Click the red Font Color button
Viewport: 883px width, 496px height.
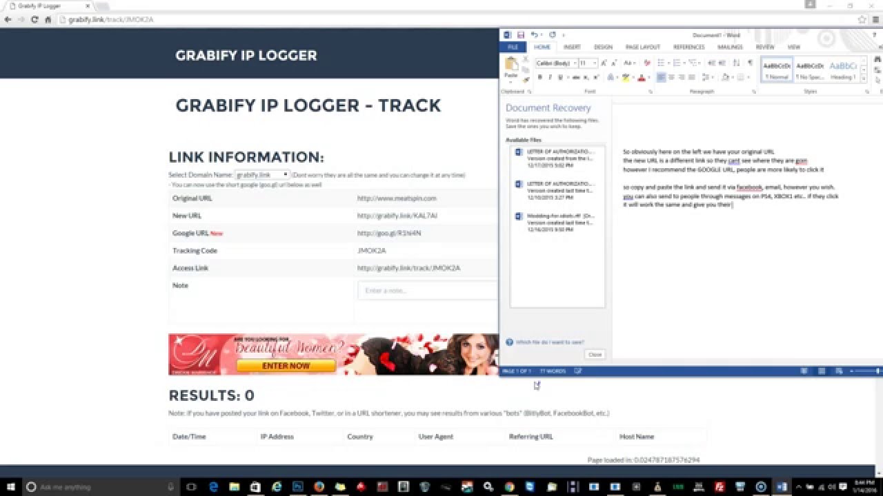[641, 77]
